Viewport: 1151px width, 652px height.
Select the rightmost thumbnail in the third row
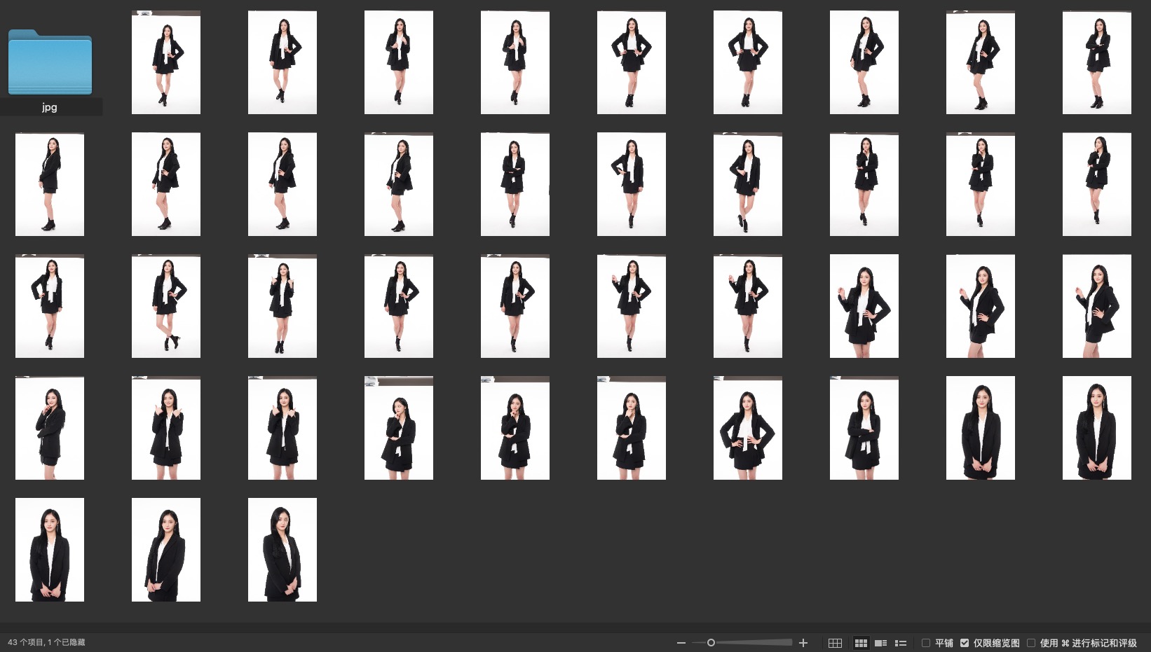tap(1096, 306)
